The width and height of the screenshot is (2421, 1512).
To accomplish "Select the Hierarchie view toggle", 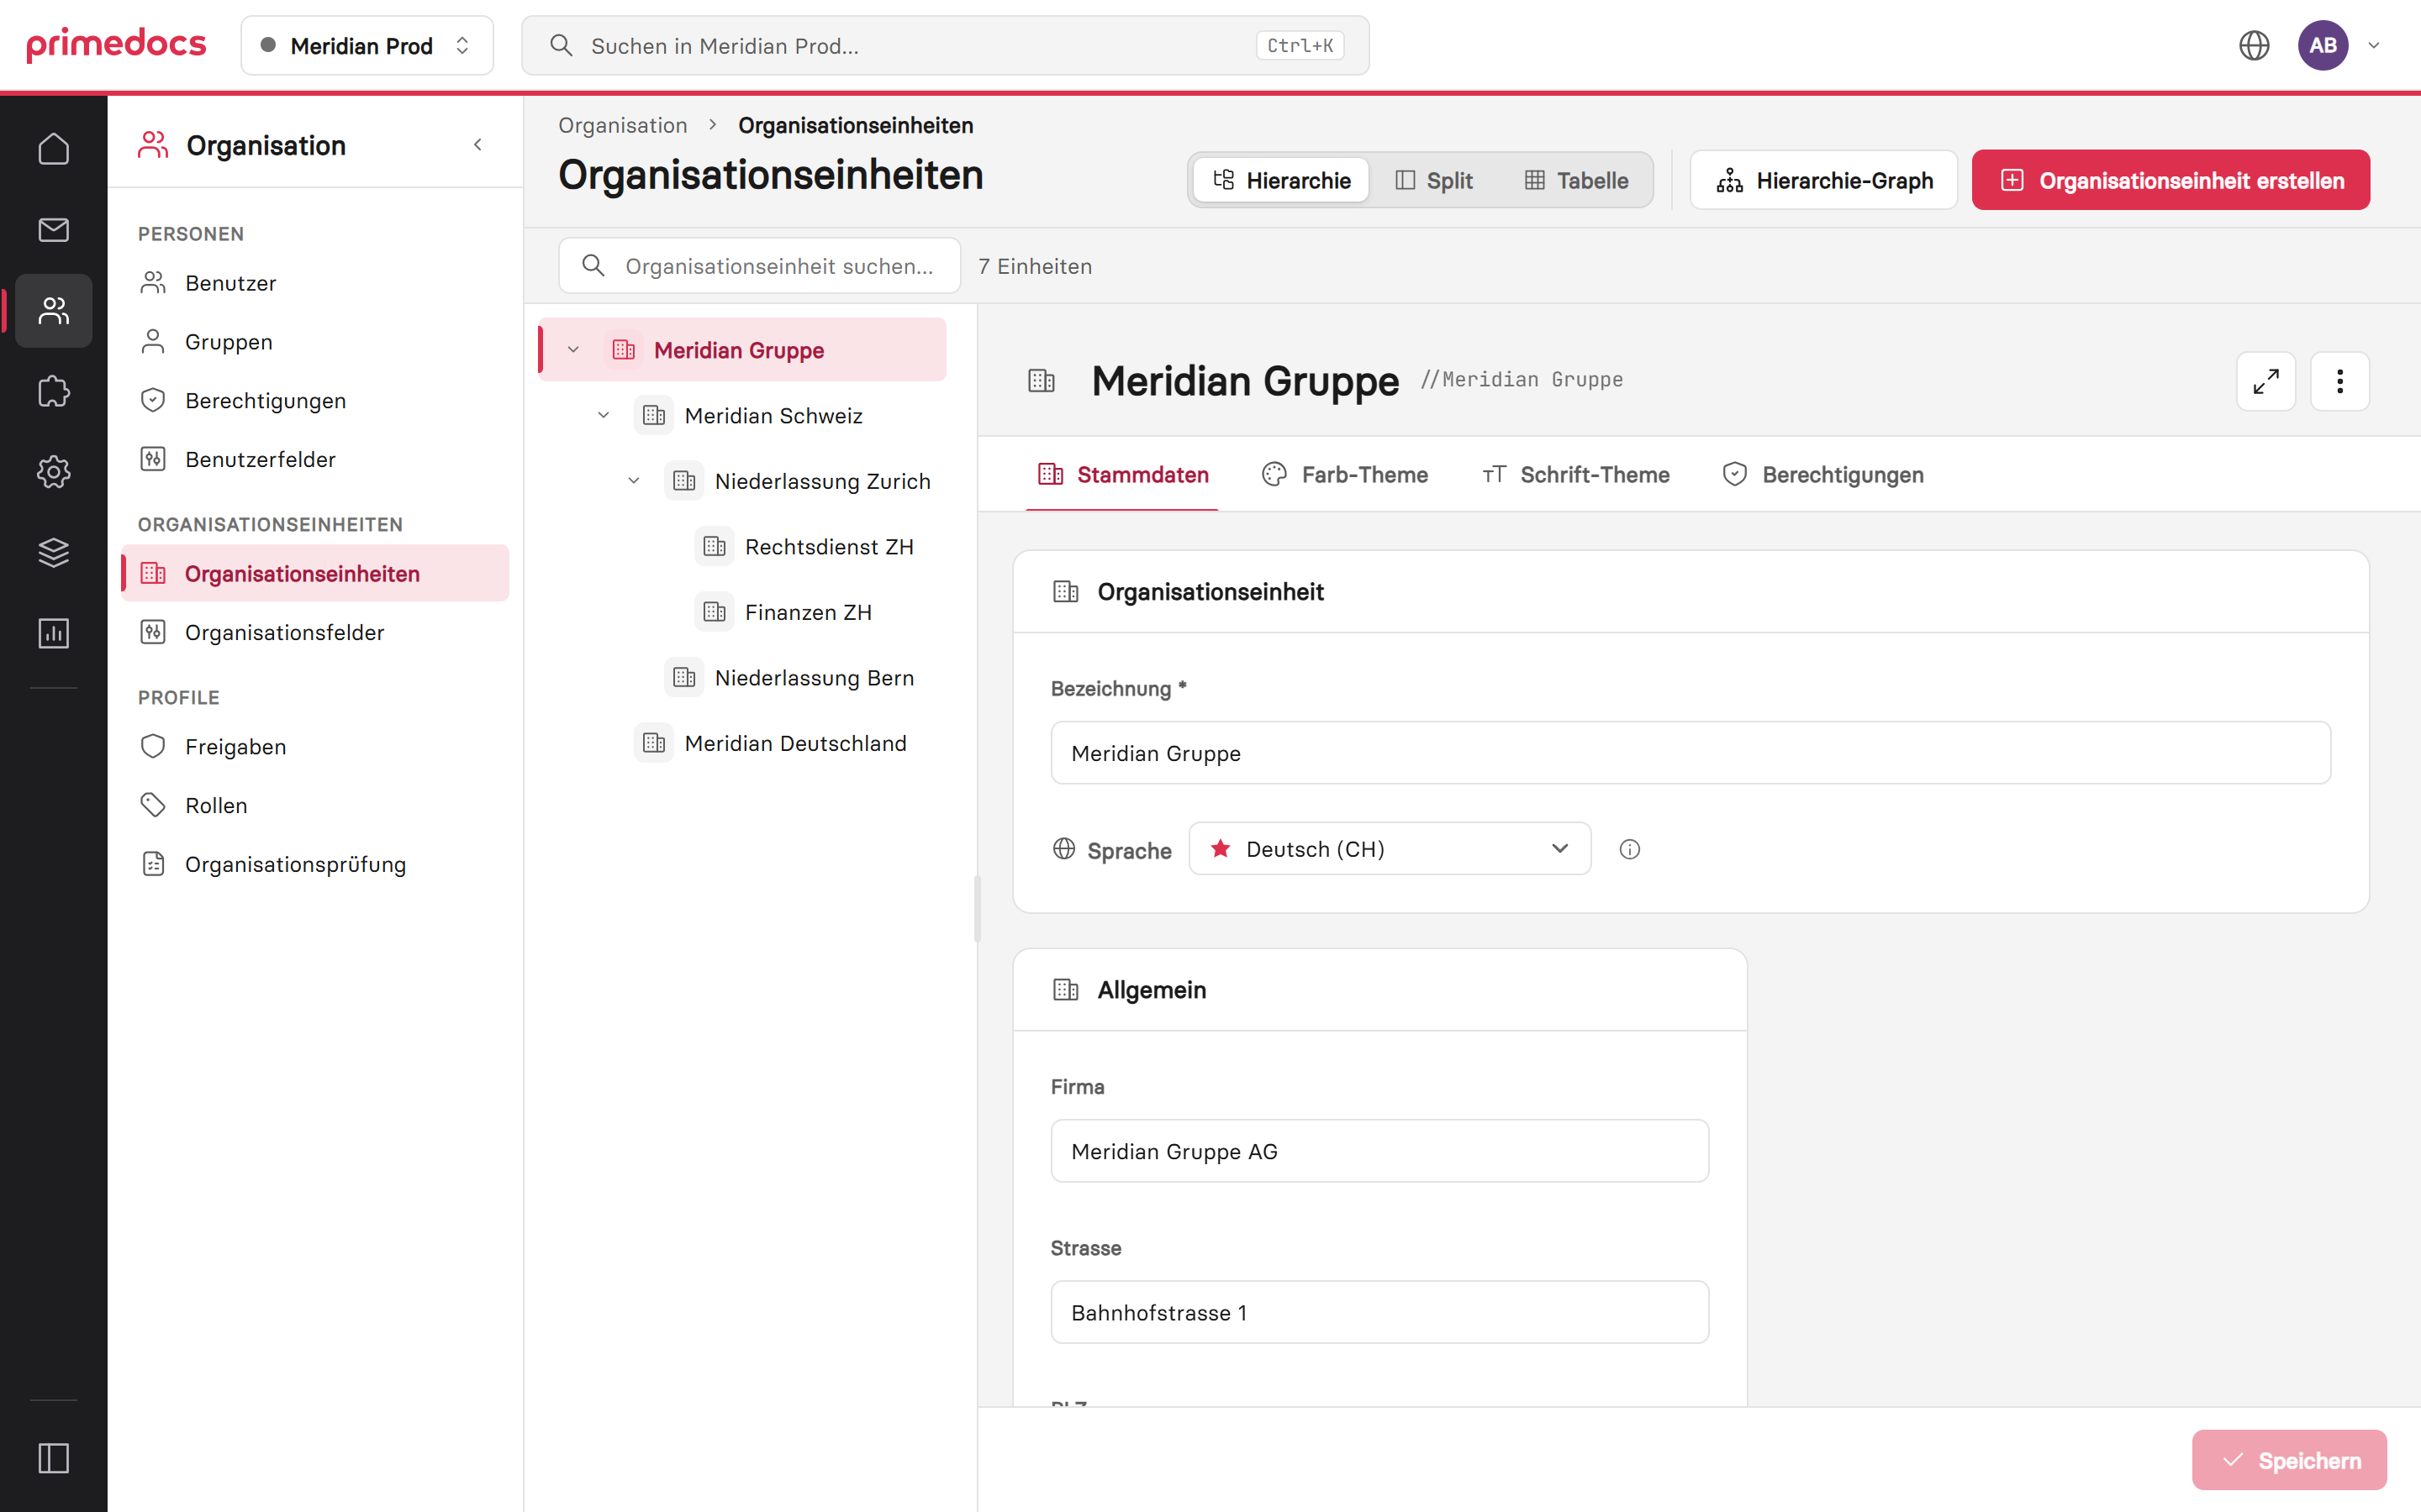I will coord(1281,180).
